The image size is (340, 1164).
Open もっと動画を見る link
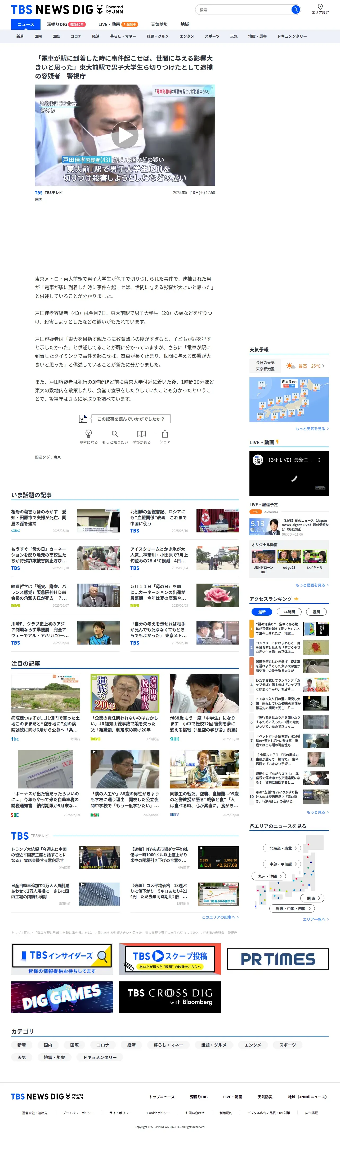click(312, 585)
